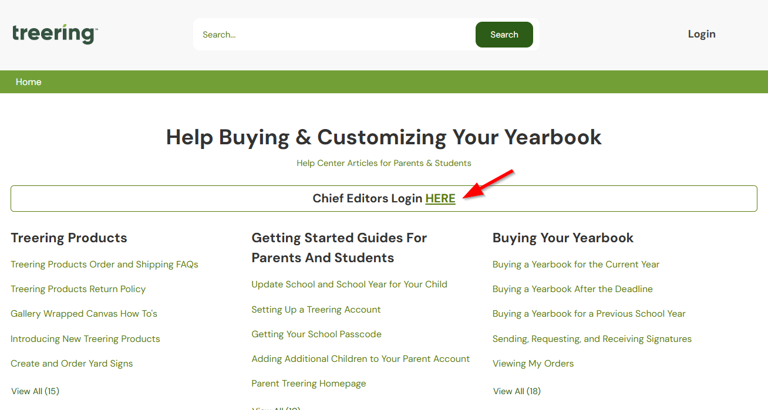This screenshot has height=410, width=768.
Task: Click the Search input field
Action: coord(335,35)
